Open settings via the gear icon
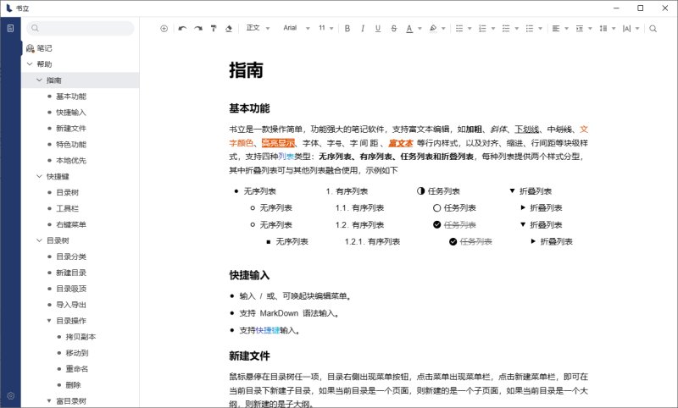 pos(11,396)
